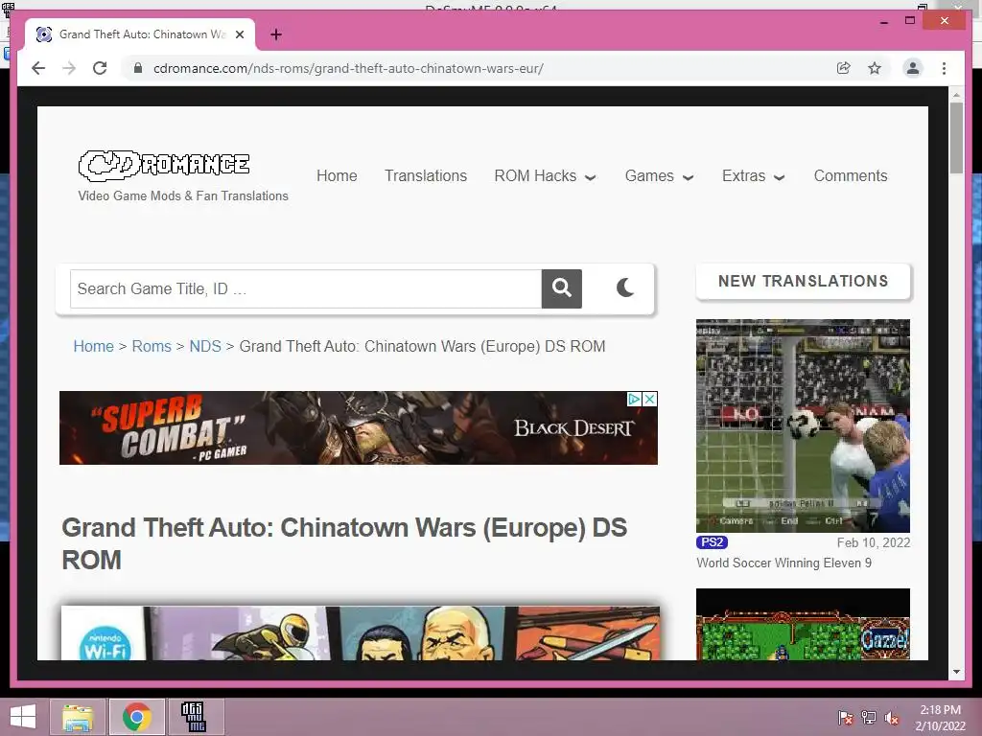This screenshot has width=982, height=736.
Task: Click the Black Desert ad banner
Action: (359, 428)
